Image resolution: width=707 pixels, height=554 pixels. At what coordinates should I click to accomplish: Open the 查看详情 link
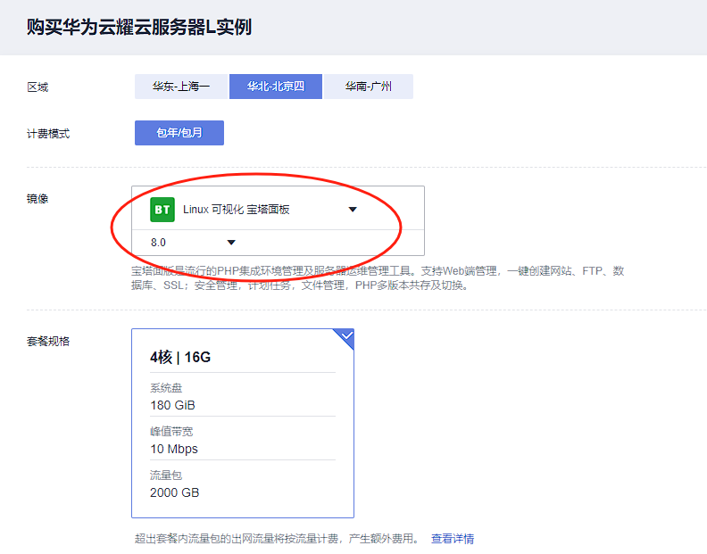(x=453, y=538)
